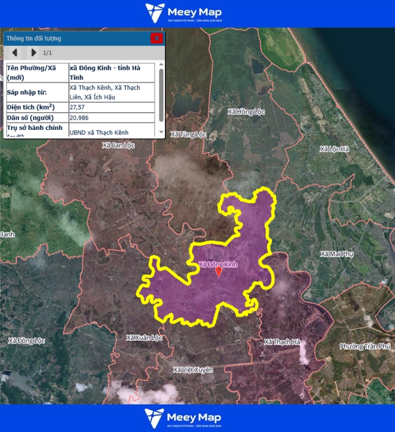Go to previous object info record
Image resolution: width=395 pixels, height=432 pixels.
pyautogui.click(x=15, y=53)
